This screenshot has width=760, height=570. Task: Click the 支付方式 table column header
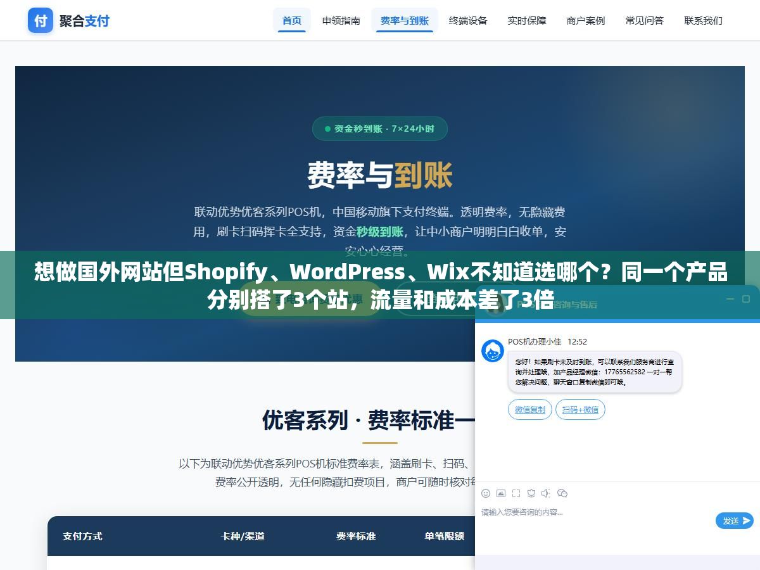(x=82, y=536)
